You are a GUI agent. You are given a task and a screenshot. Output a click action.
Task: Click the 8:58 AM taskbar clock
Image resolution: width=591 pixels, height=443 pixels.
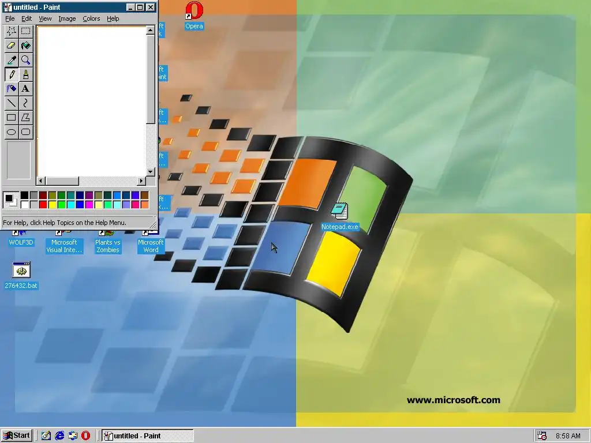(x=568, y=436)
